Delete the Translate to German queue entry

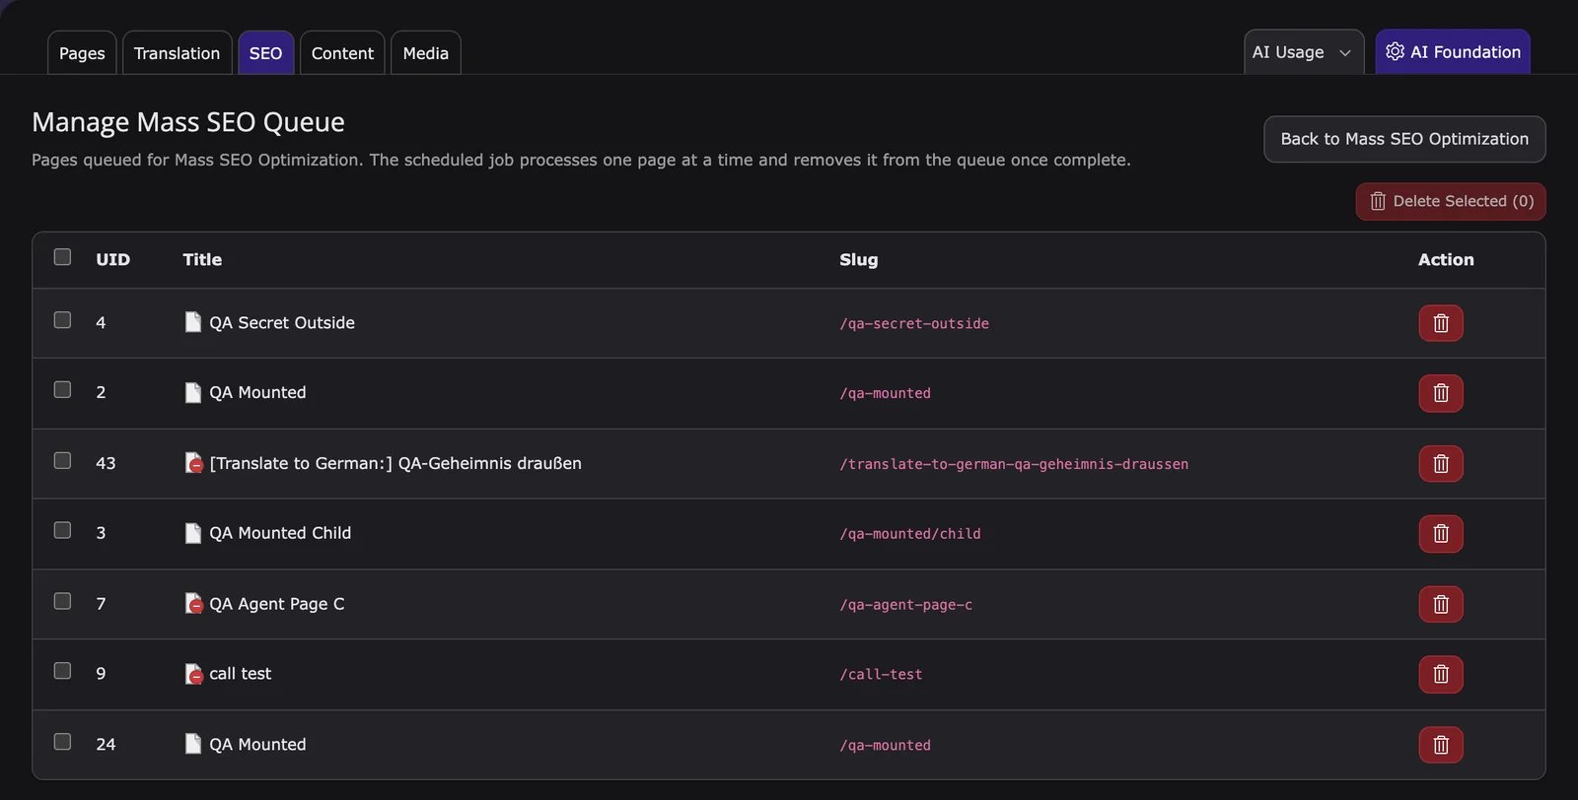coord(1441,463)
